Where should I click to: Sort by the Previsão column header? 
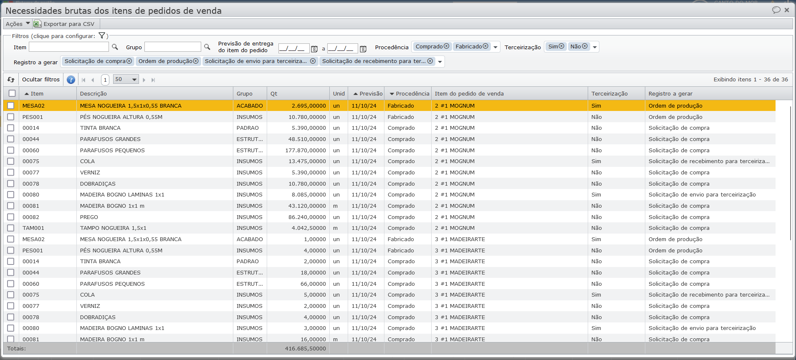pyautogui.click(x=366, y=93)
